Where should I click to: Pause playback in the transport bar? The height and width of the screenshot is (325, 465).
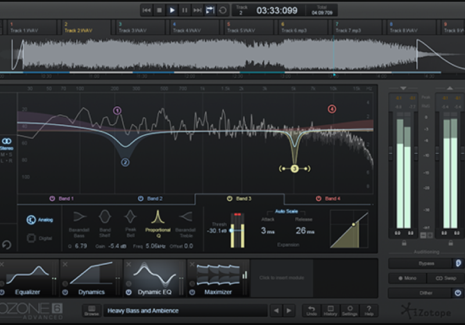[184, 10]
